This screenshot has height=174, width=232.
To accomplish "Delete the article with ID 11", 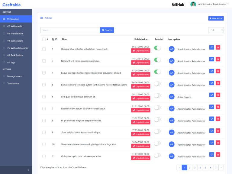I will point(218,155).
